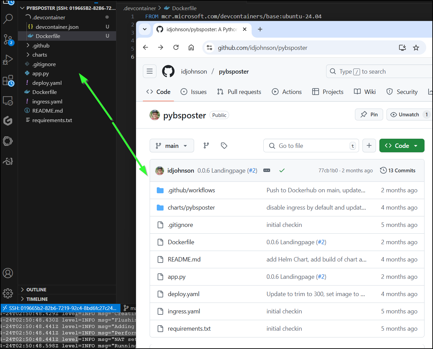
Task: Open Pull requests tab
Action: click(239, 92)
